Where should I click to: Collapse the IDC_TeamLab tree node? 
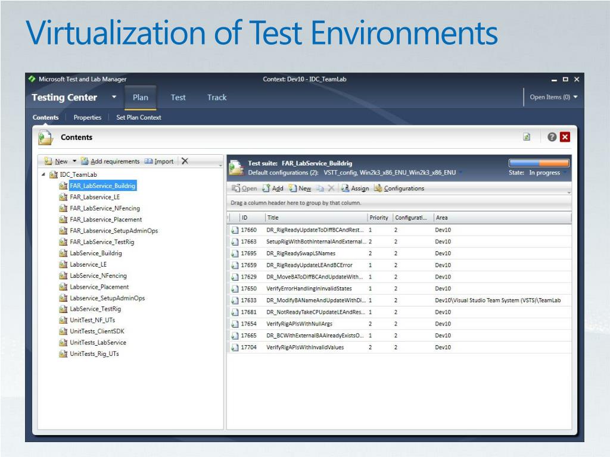coord(43,174)
